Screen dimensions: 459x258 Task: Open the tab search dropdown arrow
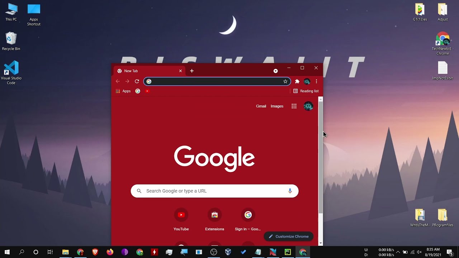pyautogui.click(x=275, y=71)
